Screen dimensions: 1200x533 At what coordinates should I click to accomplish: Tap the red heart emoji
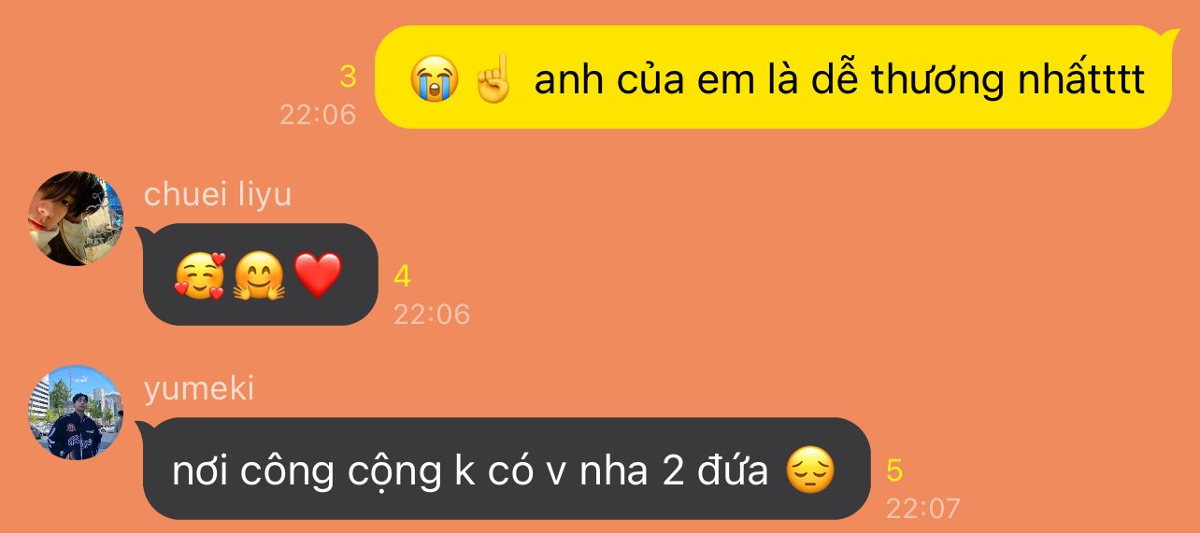(x=318, y=276)
